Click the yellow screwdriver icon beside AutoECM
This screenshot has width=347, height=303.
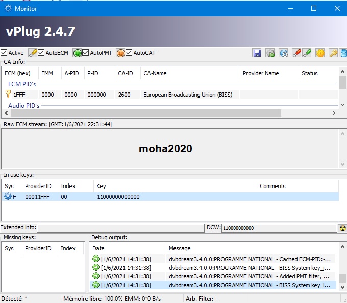(x=33, y=53)
